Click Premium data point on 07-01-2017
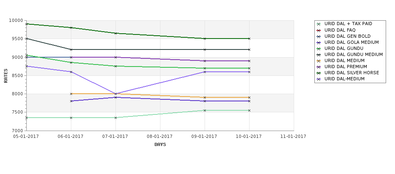 [115, 57]
